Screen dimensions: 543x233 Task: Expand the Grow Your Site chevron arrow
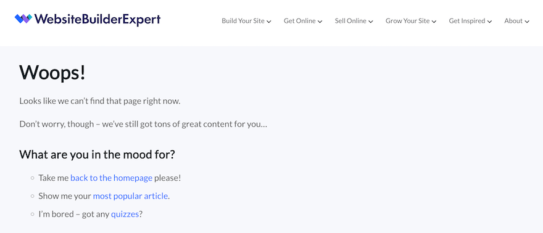tap(434, 22)
